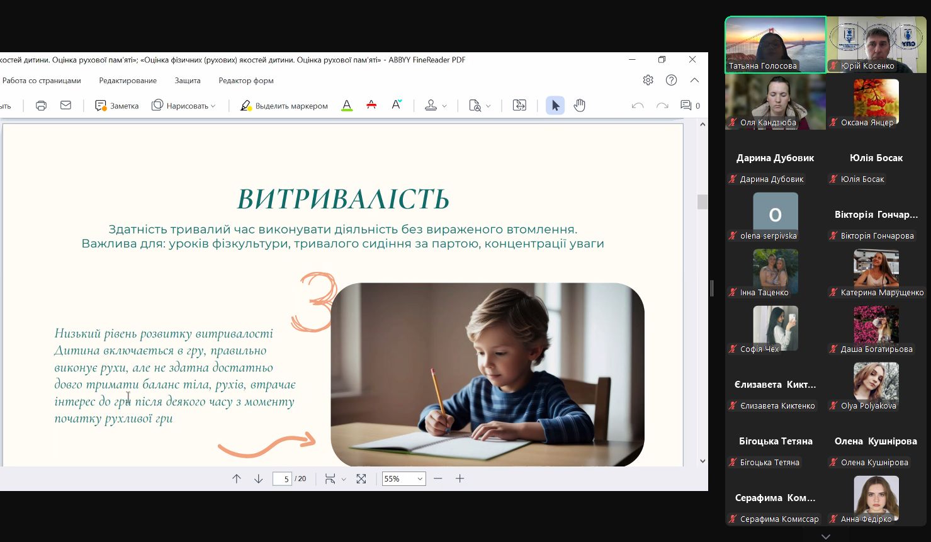Go to next page arrow
Image resolution: width=931 pixels, height=542 pixels.
point(258,479)
